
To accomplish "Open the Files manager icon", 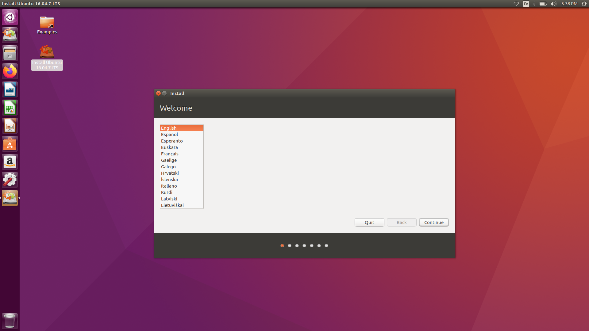I will click(10, 53).
